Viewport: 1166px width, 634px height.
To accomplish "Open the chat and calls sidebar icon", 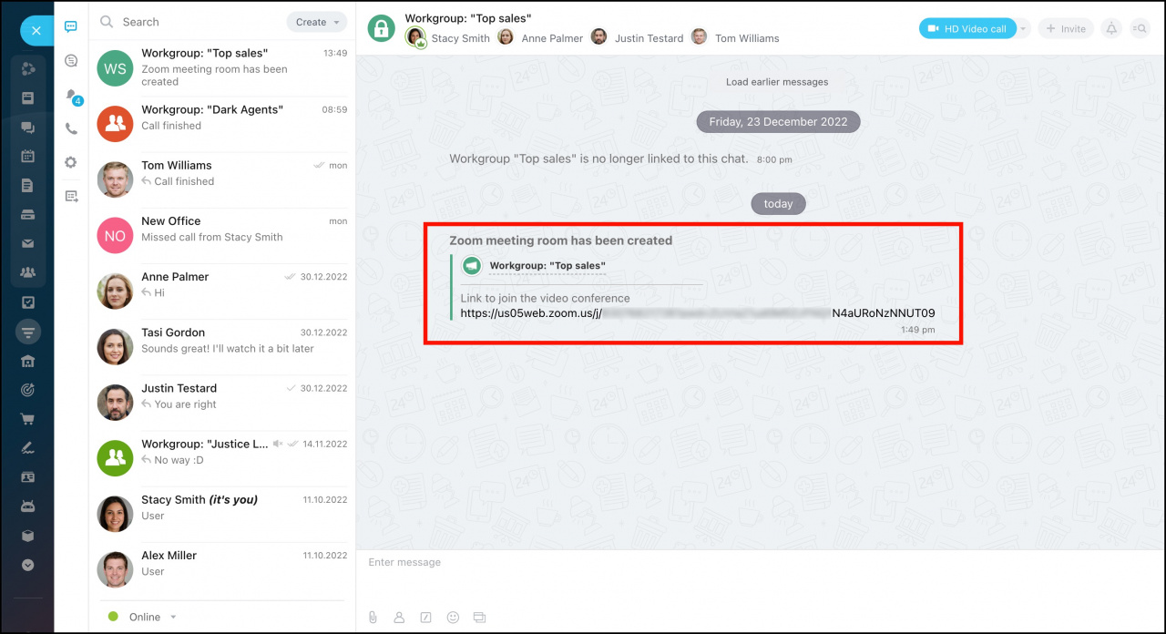I will coord(28,128).
